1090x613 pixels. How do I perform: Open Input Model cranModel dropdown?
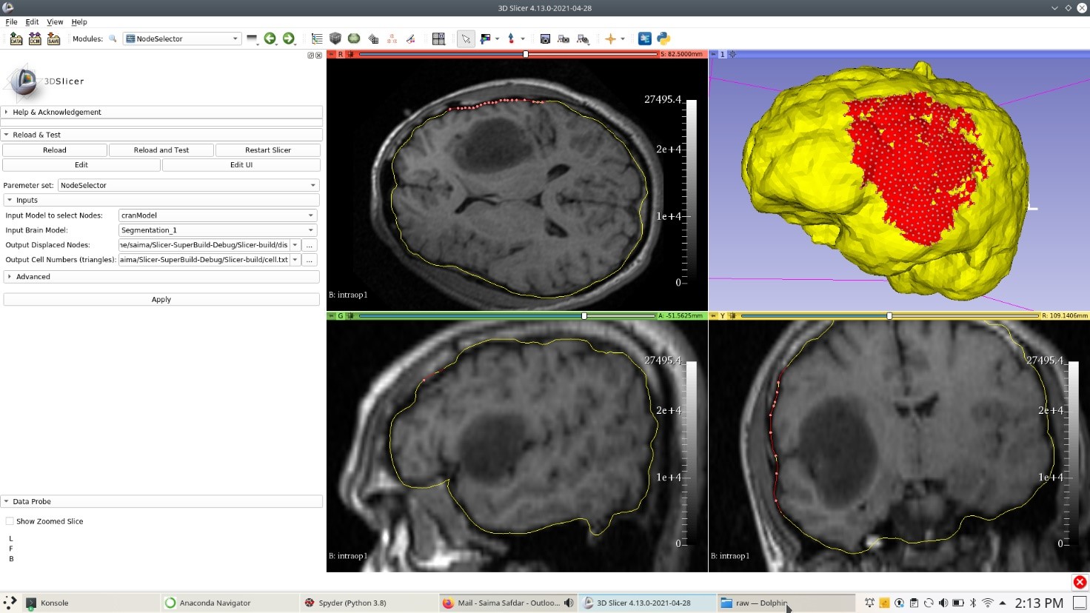[218, 215]
